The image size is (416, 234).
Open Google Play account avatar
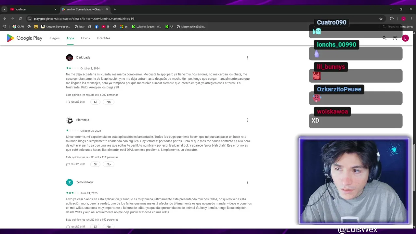[405, 38]
